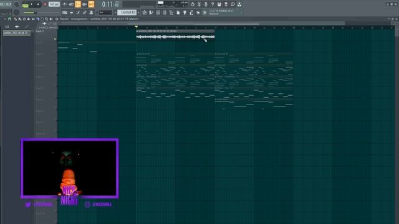Show automation clips tab in clip picker

(26, 27)
